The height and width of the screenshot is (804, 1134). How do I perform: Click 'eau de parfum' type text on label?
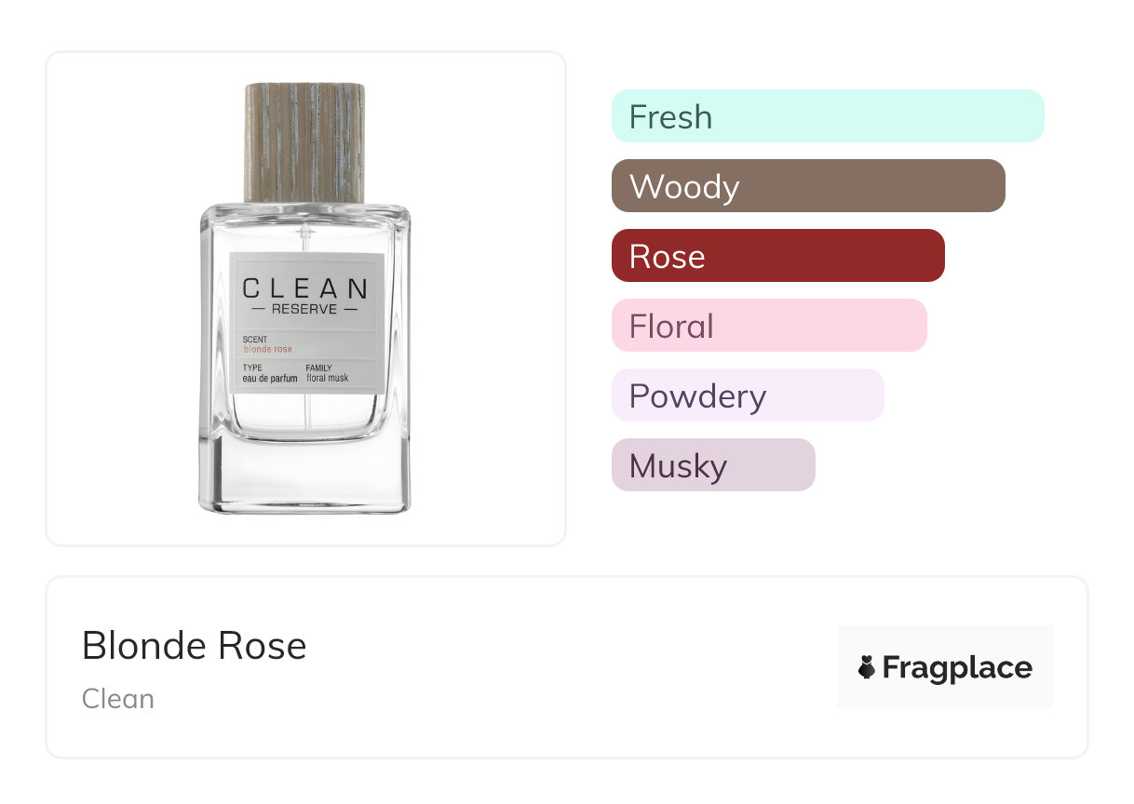(x=270, y=379)
